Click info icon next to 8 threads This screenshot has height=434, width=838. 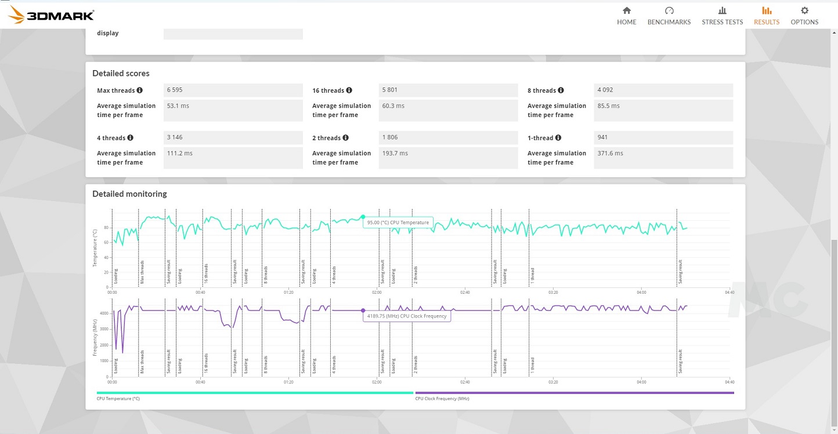point(561,90)
